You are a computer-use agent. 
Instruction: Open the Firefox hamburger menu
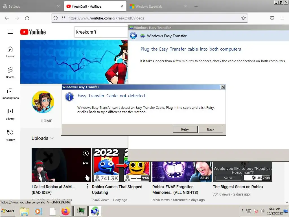click(x=282, y=18)
